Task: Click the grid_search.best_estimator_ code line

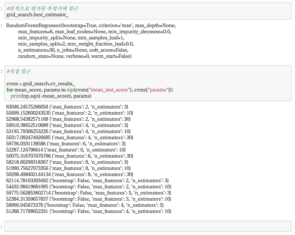Action: [37, 15]
